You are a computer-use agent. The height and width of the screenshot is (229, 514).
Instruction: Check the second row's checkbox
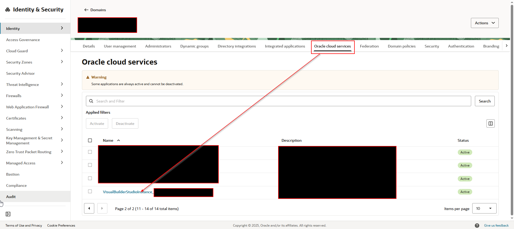90,165
